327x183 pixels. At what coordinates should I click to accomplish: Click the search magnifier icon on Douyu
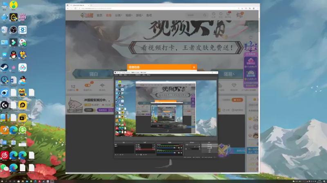tap(205, 15)
